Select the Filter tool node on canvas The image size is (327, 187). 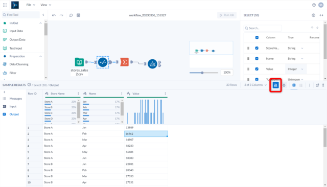152,64
